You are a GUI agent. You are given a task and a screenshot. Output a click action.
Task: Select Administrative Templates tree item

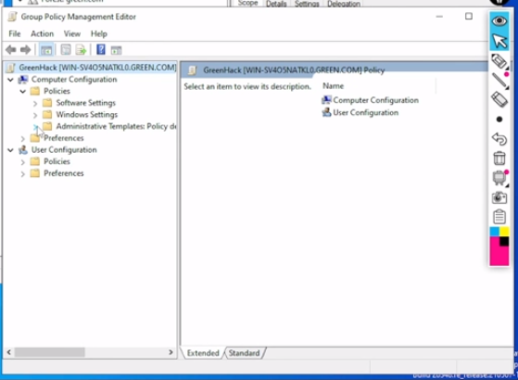tap(116, 126)
